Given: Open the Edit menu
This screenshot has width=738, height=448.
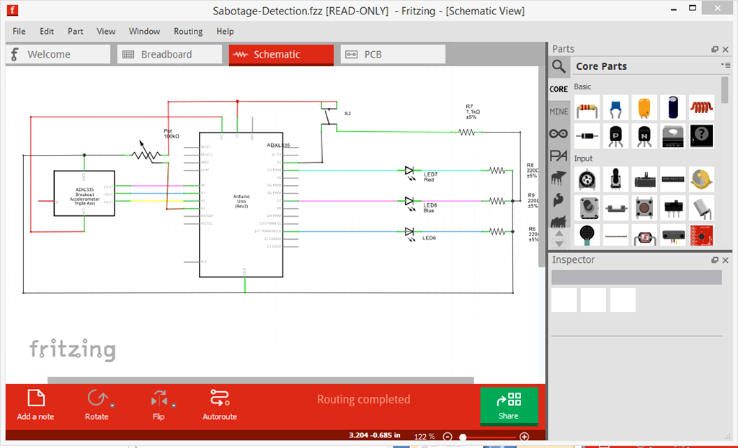Looking at the screenshot, I should (47, 31).
